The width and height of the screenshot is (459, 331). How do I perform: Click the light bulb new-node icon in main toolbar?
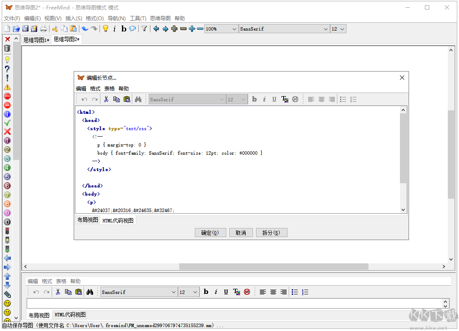point(106,29)
